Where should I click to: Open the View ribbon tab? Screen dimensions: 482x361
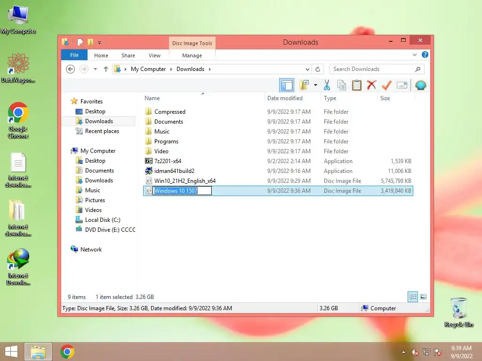coord(154,55)
